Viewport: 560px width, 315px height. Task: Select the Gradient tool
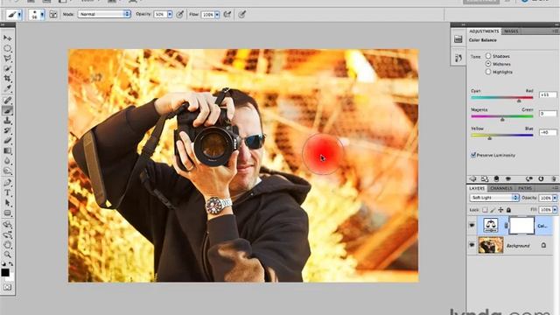[x=8, y=150]
